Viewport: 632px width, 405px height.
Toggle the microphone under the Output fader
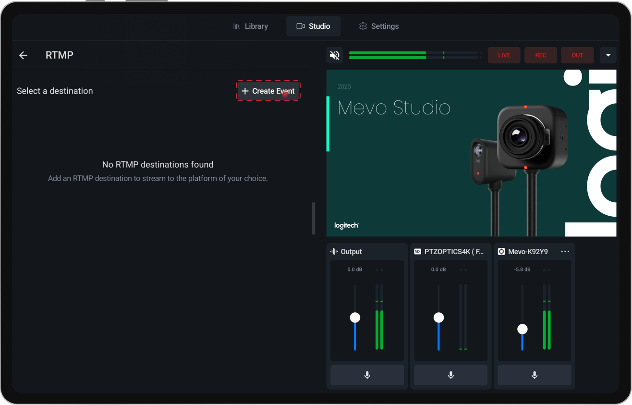[367, 375]
